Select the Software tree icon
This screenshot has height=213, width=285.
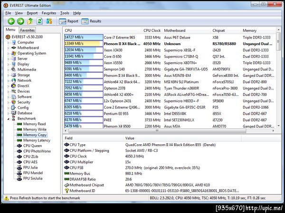coord(13,97)
